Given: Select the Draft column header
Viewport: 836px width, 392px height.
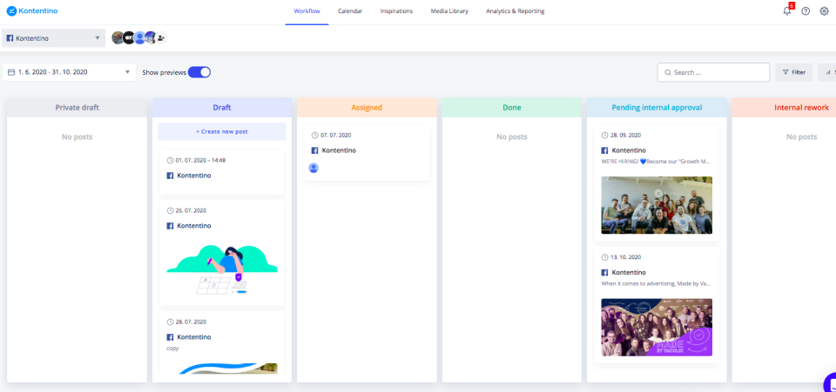Looking at the screenshot, I should pyautogui.click(x=222, y=108).
